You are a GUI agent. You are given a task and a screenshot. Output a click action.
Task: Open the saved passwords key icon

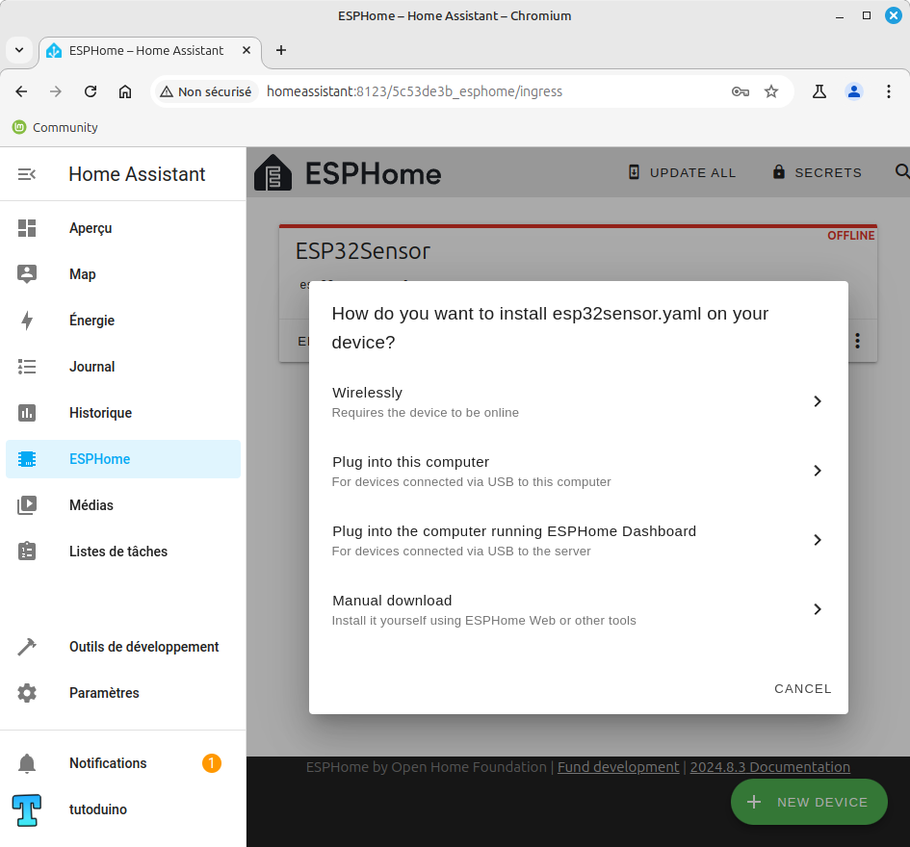coord(740,91)
